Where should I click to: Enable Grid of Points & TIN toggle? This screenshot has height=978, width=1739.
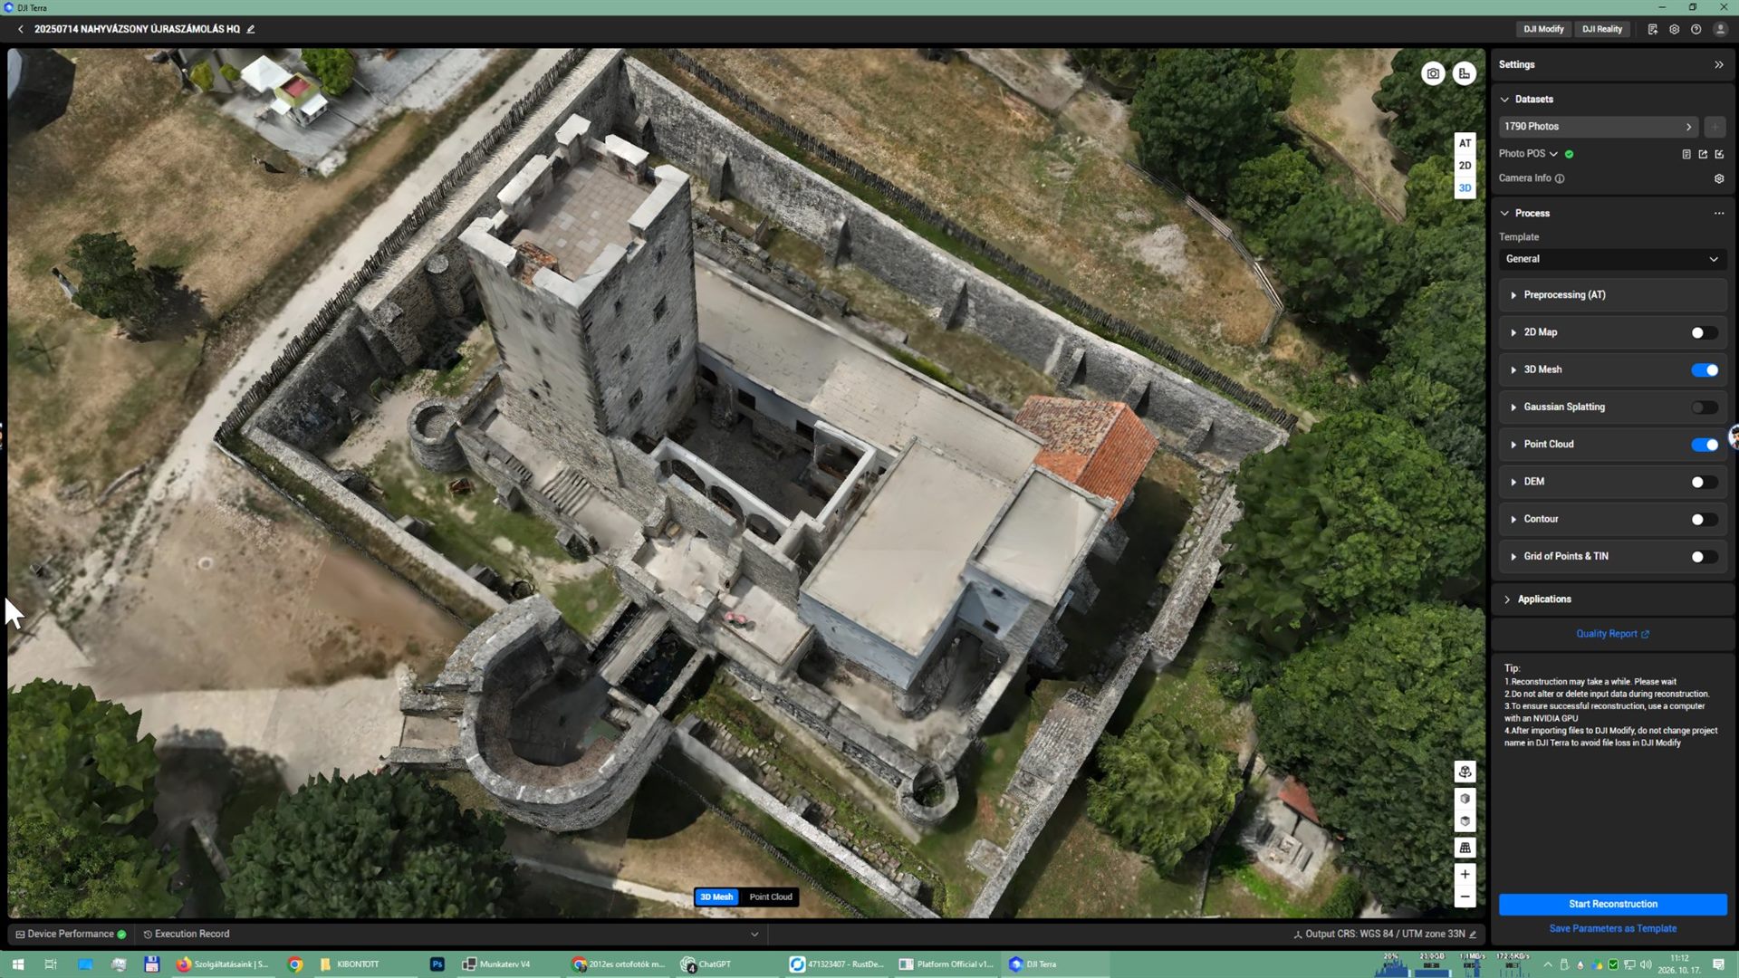1704,557
